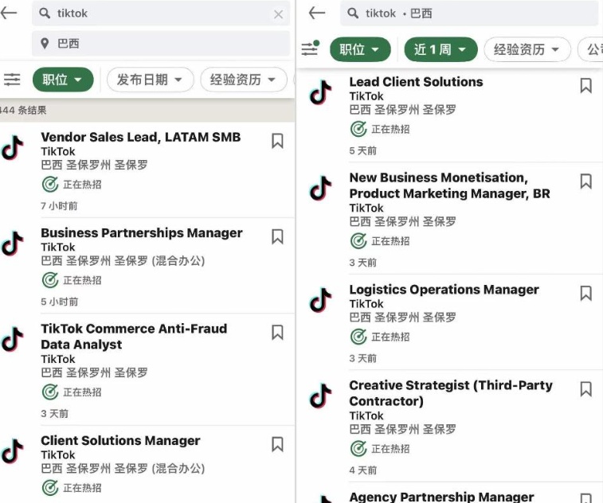The width and height of the screenshot is (603, 503).
Task: Open the TikTok Commerce Anti-Fraud Data Analyst job
Action: [x=134, y=336]
